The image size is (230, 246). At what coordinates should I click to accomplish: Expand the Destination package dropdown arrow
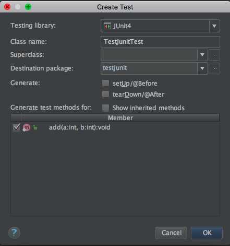click(202, 68)
